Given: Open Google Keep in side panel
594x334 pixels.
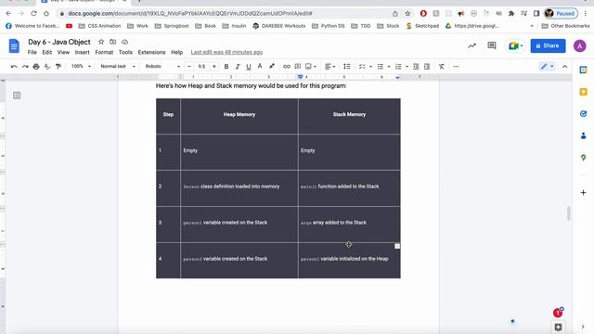Looking at the screenshot, I should (584, 92).
